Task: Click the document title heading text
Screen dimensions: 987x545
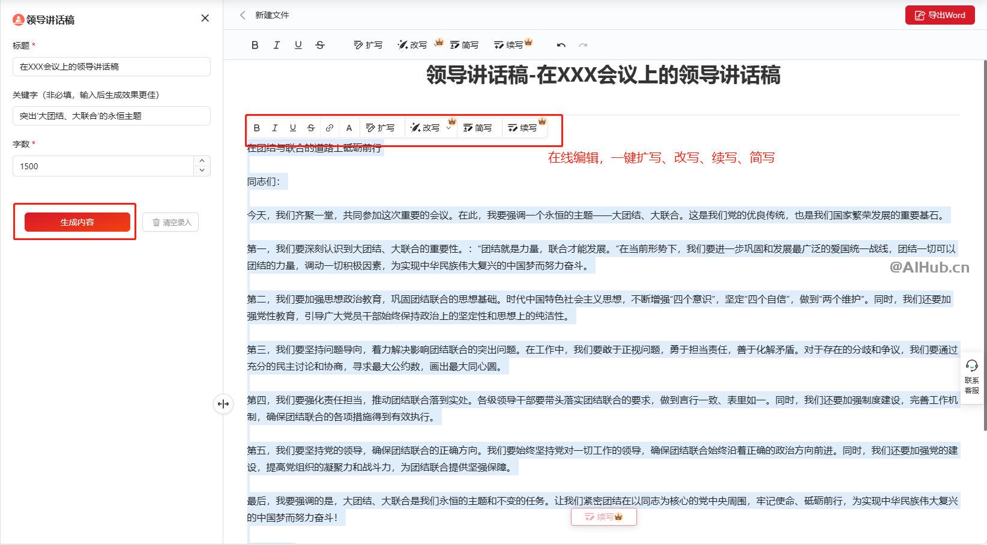Action: click(603, 76)
